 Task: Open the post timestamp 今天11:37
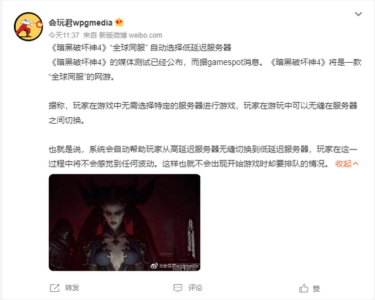(64, 35)
